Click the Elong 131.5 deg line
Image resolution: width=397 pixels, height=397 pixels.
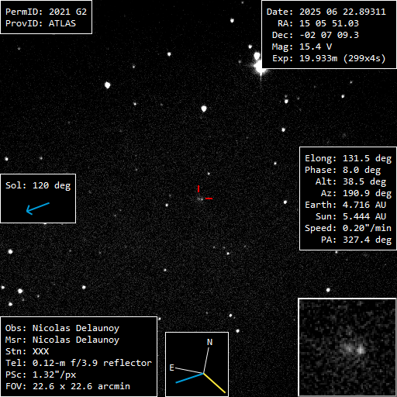pyautogui.click(x=348, y=158)
